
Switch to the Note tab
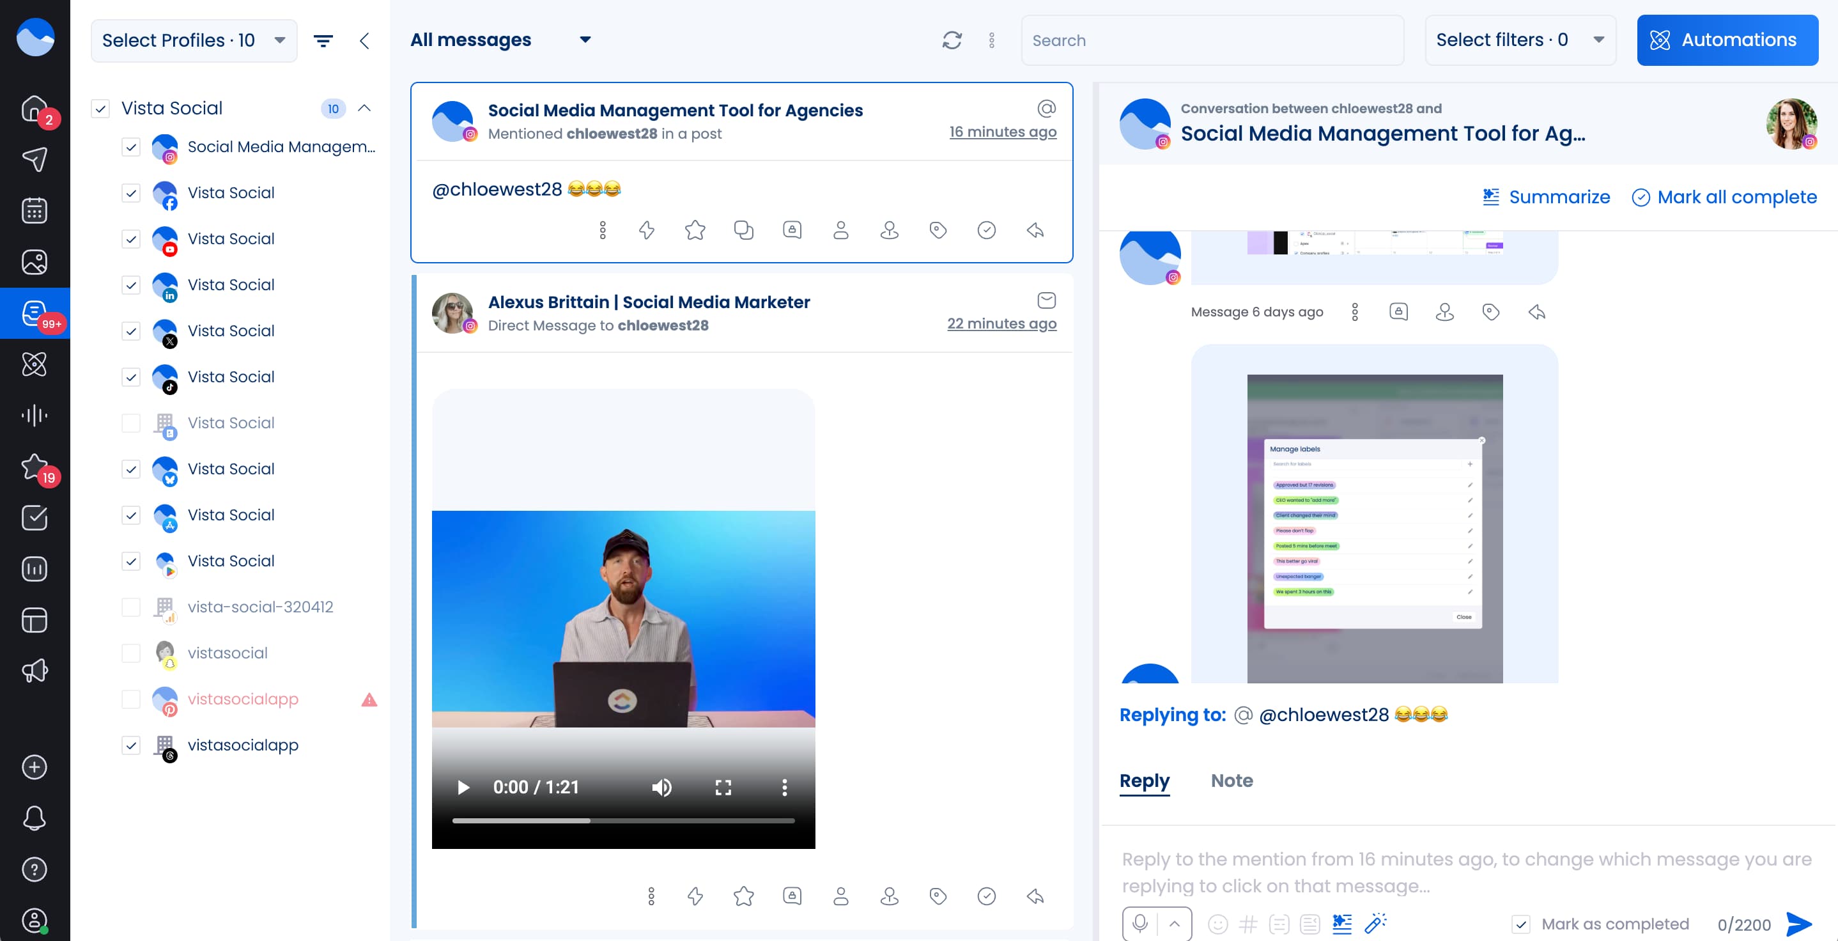1232,781
